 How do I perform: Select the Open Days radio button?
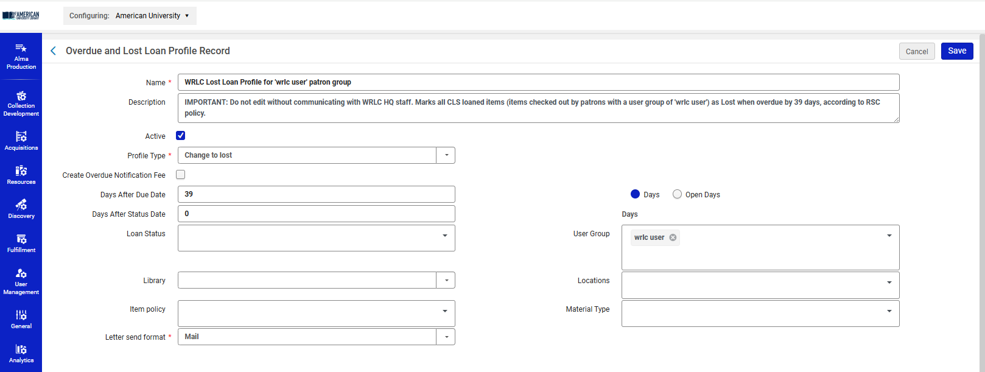[677, 194]
